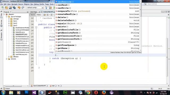Open the Refactor menu
This screenshot has width=170, height=95.
[27, 4]
